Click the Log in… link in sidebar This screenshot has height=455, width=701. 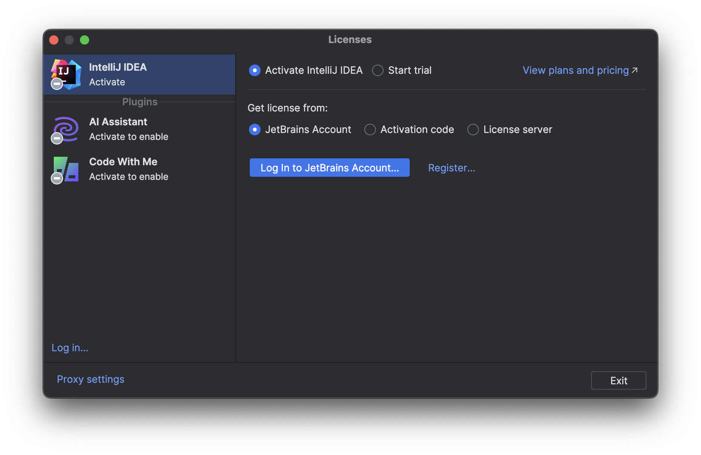[x=70, y=348]
